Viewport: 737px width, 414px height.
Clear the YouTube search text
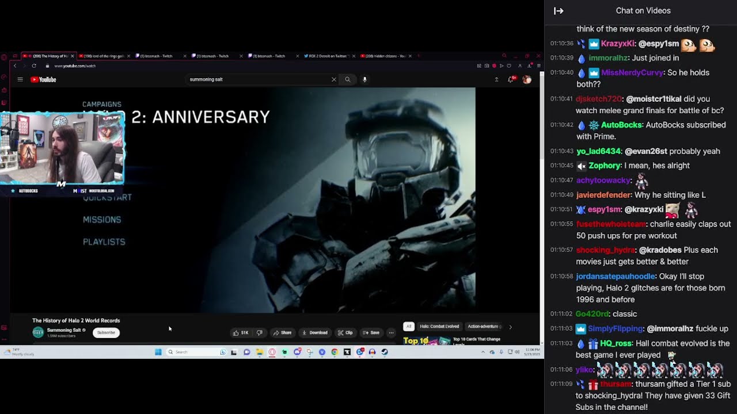pyautogui.click(x=333, y=79)
